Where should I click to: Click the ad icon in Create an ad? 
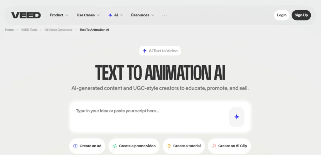click(75, 146)
